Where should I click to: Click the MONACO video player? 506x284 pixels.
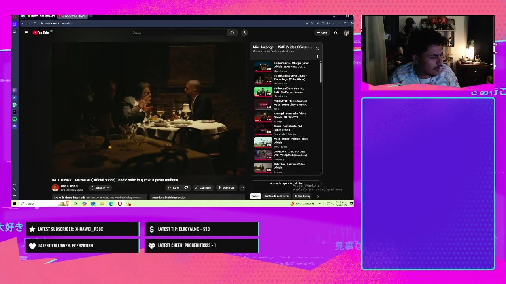pyautogui.click(x=148, y=108)
